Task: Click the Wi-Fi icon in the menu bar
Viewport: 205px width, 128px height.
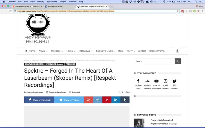Action: (164, 2)
